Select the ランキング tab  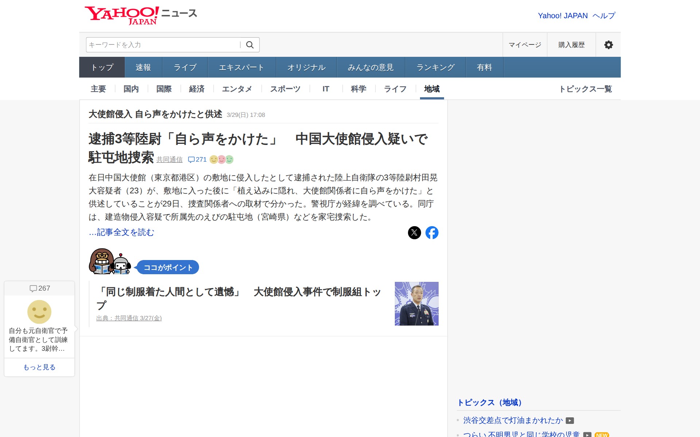coord(435,67)
